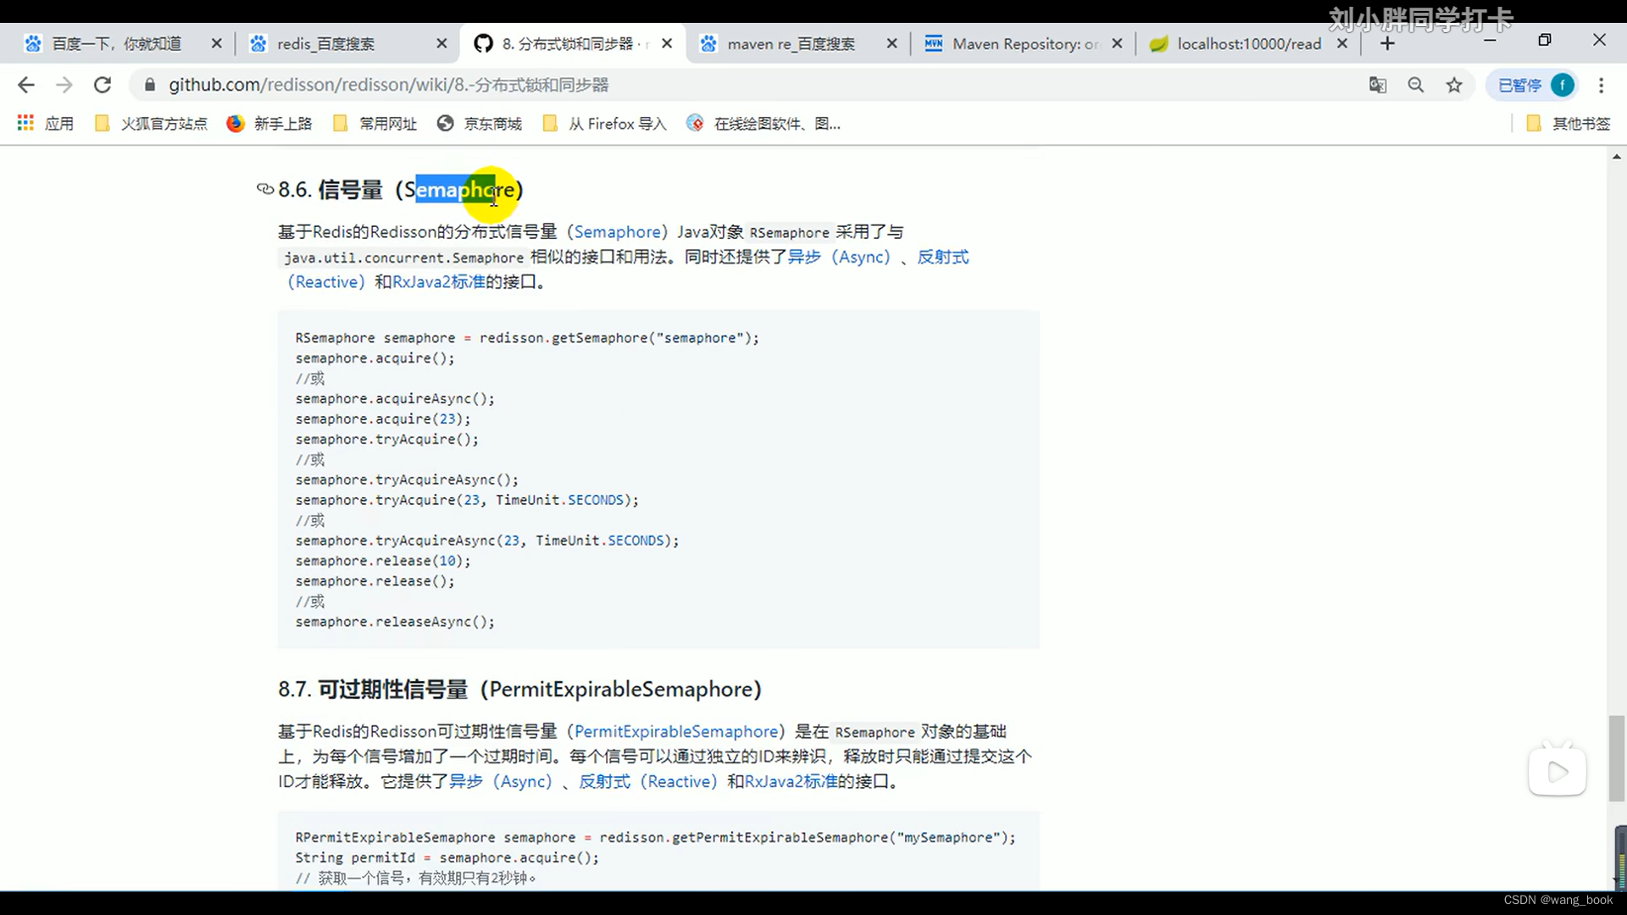Close the GitHub 分布式锁和同步器 tab
This screenshot has width=1627, height=915.
[667, 43]
